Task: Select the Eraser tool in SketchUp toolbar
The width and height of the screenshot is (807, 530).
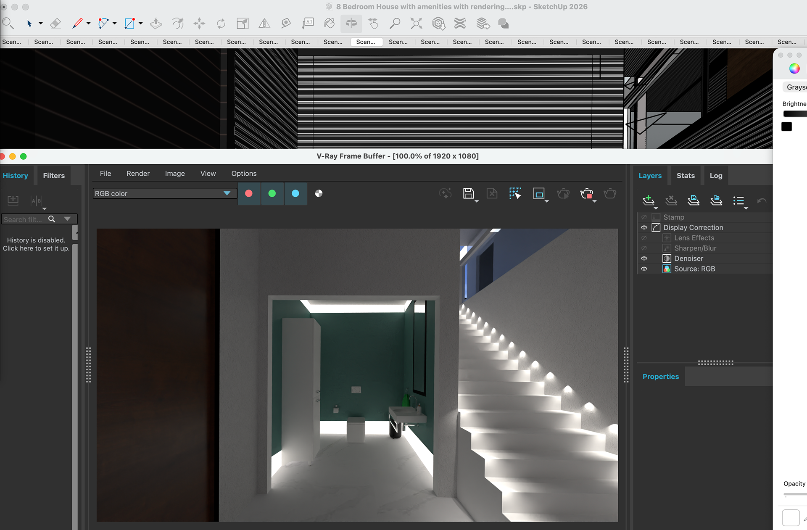Action: coord(55,24)
